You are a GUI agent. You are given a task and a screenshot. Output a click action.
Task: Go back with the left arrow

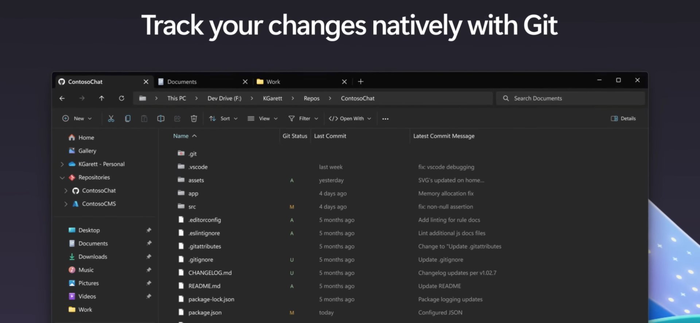[62, 98]
